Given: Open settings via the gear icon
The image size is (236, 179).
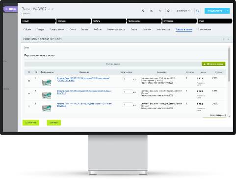Looking at the screenshot, I should [x=168, y=11].
